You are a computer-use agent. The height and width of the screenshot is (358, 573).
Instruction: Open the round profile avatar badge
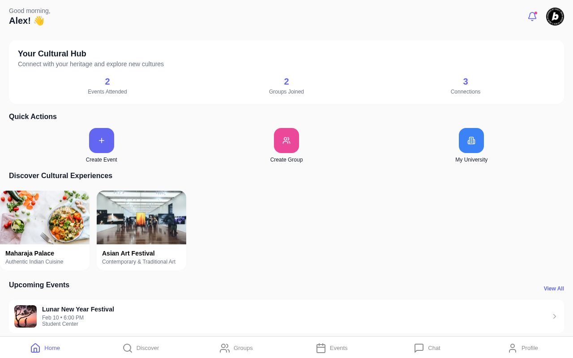(555, 17)
